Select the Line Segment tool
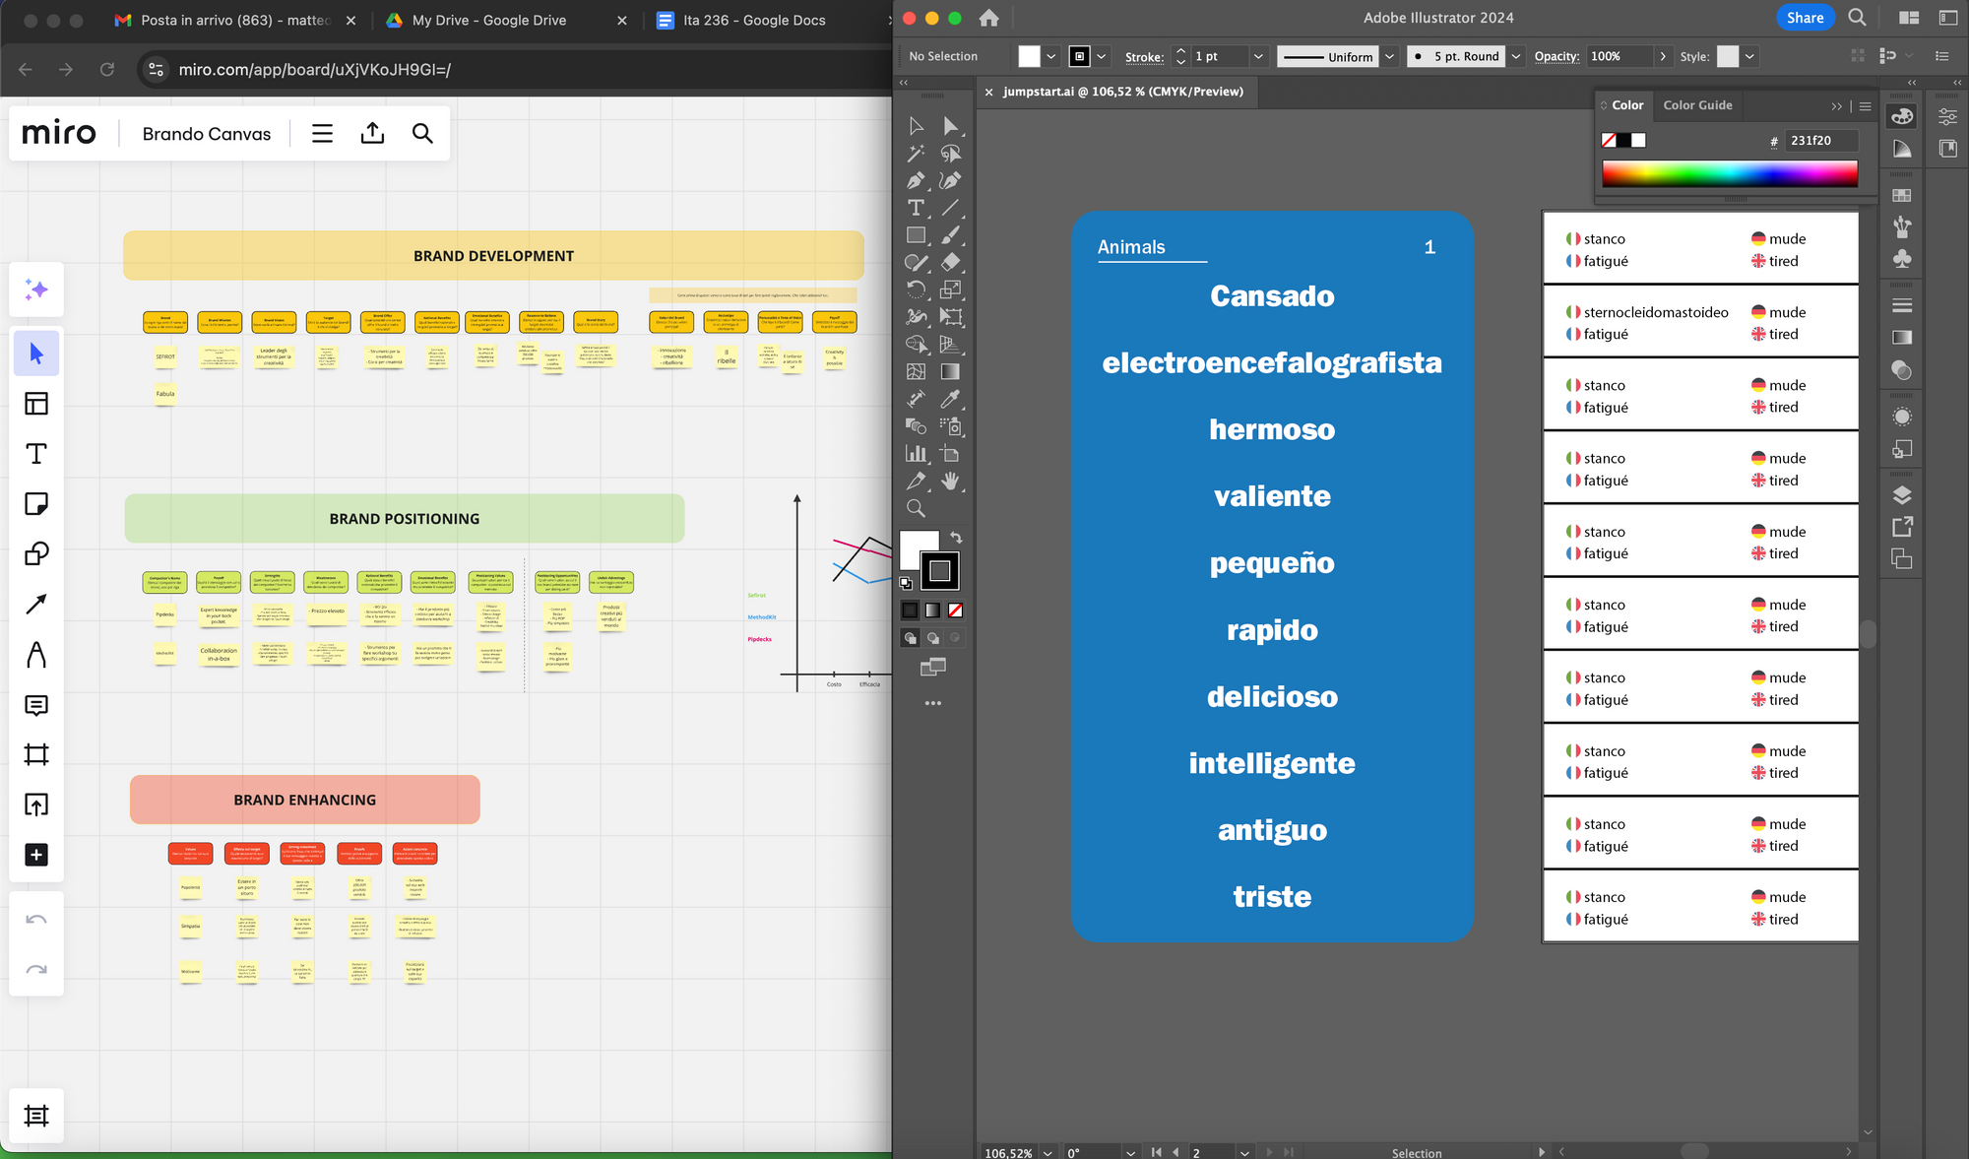This screenshot has width=1969, height=1159. coord(950,208)
